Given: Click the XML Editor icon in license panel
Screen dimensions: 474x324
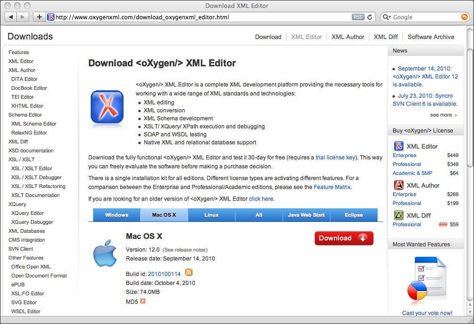Looking at the screenshot, I should [x=398, y=146].
